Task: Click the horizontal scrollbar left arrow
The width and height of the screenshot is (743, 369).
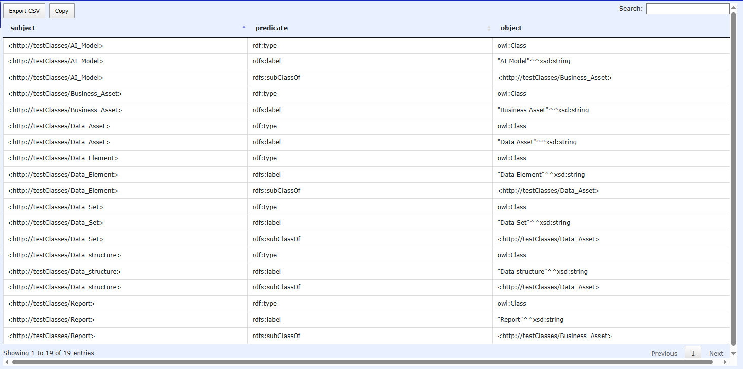Action: [7, 362]
